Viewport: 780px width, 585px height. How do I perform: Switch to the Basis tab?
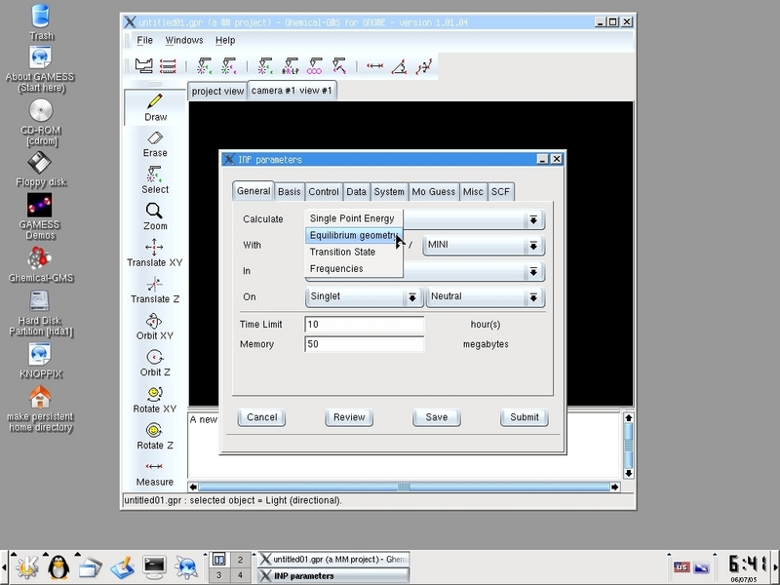289,192
